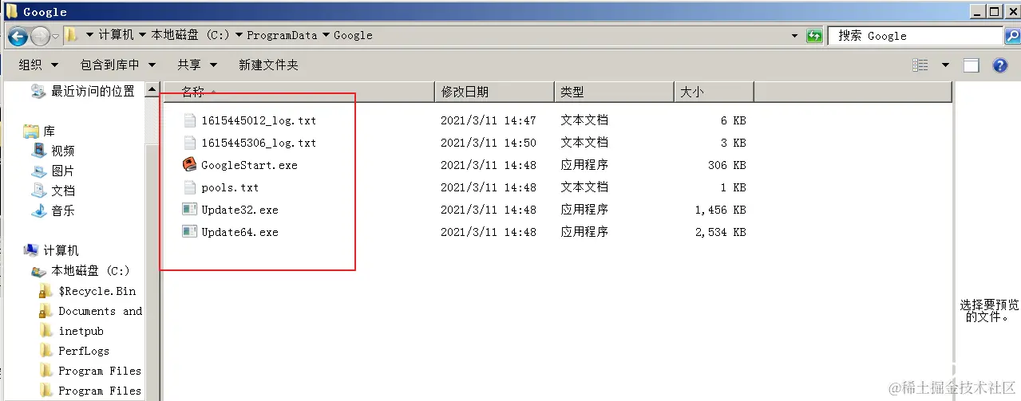
Task: Click in the 搜索 Google search field
Action: click(x=915, y=36)
